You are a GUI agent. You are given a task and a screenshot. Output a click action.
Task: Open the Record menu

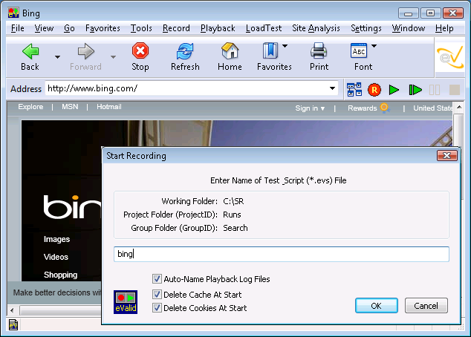[176, 28]
